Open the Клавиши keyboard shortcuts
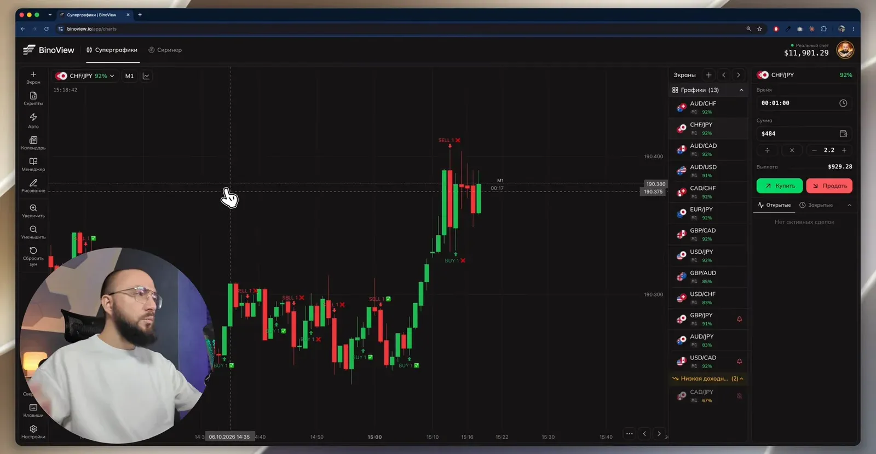Viewport: 876px width, 454px height. coord(33,410)
